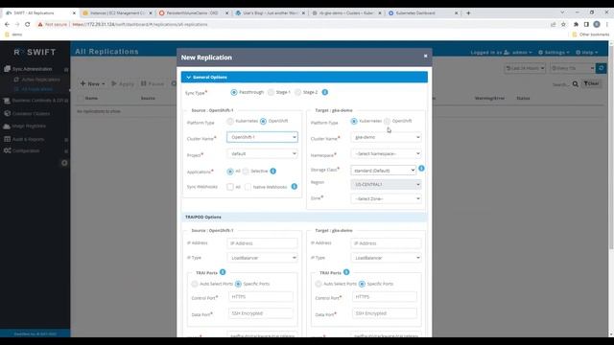Select source Specific Ports option
Image resolution: width=614 pixels, height=345 pixels.
coord(238,284)
